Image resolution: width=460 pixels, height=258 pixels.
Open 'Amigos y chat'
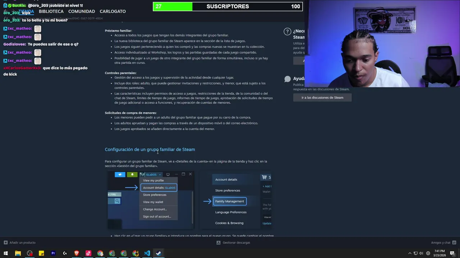click(441, 243)
